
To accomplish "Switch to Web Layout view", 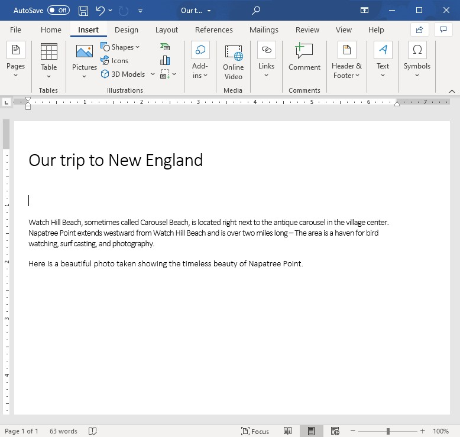I will [335, 431].
